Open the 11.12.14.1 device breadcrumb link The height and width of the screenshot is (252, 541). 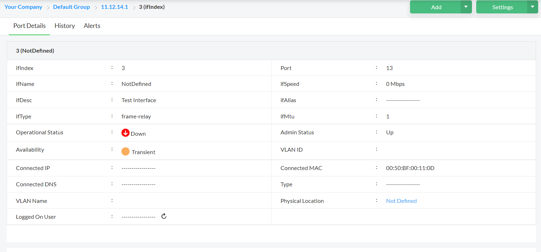tap(114, 7)
